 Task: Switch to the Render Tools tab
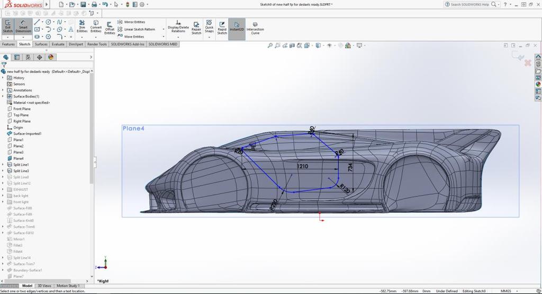pos(97,44)
